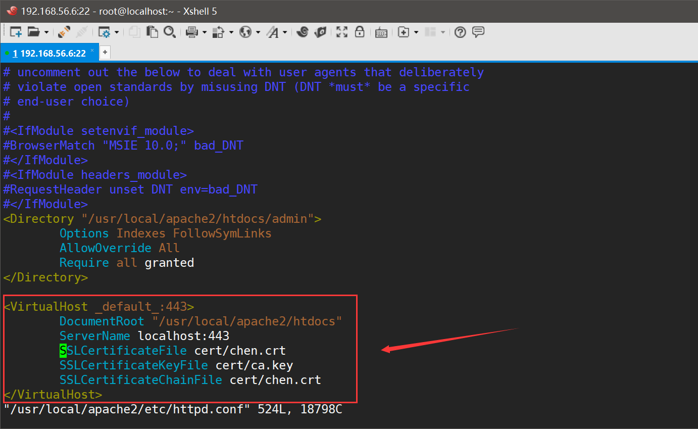Click the '#BrowserMatch "MSIE 10.0;"' line
The height and width of the screenshot is (429, 698).
click(x=123, y=145)
